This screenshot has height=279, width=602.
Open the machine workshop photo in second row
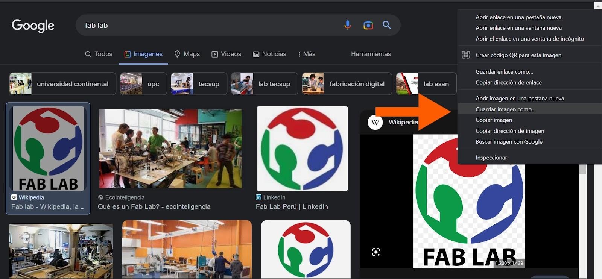[x=61, y=251]
